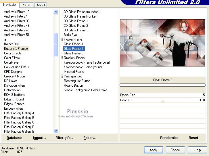Select Buttons & Frames category
This screenshot has width=209, height=156.
point(16,49)
